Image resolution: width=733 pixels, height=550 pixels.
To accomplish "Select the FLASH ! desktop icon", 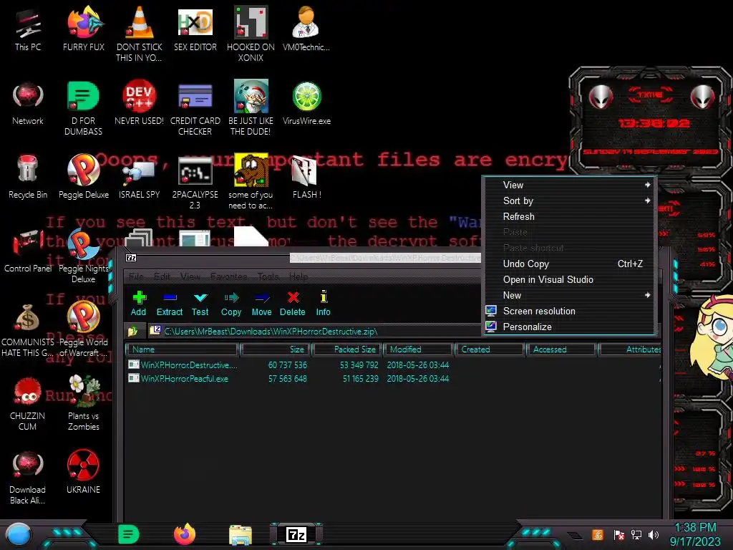I will pos(306,177).
